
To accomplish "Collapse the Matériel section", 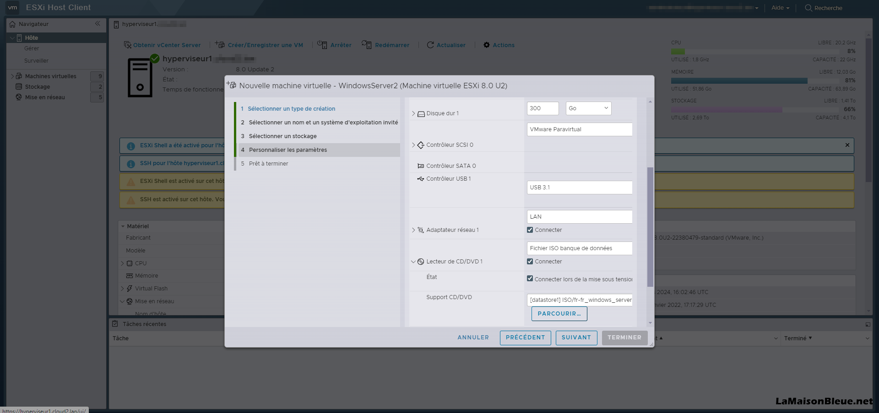I will click(123, 226).
